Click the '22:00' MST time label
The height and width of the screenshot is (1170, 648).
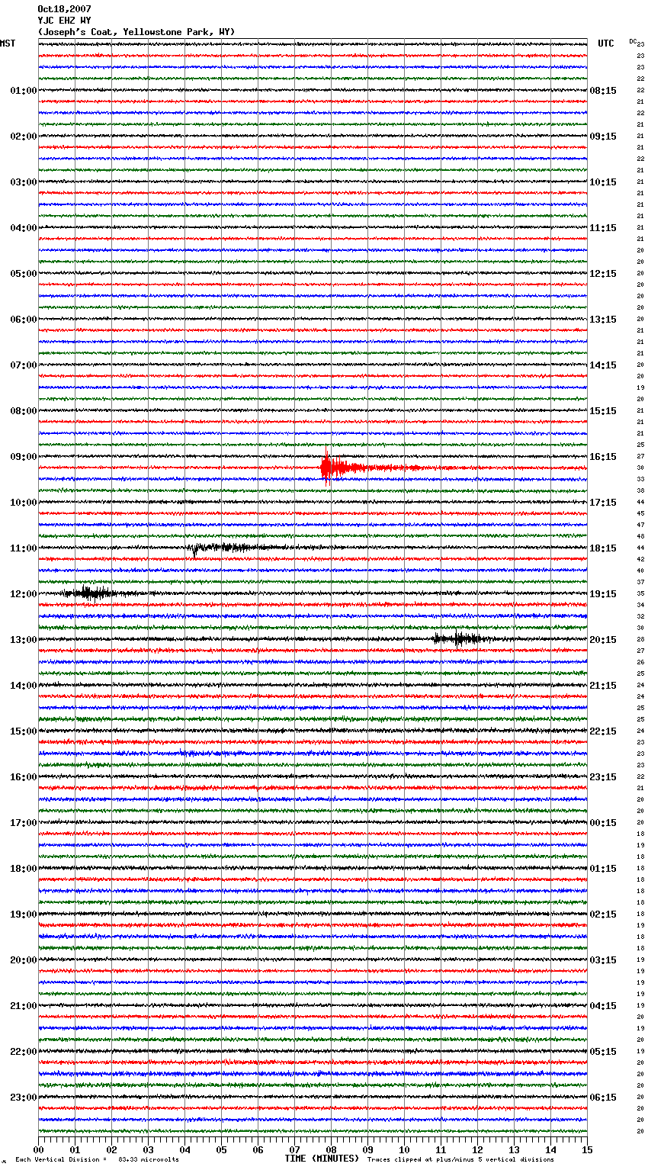coord(23,1052)
